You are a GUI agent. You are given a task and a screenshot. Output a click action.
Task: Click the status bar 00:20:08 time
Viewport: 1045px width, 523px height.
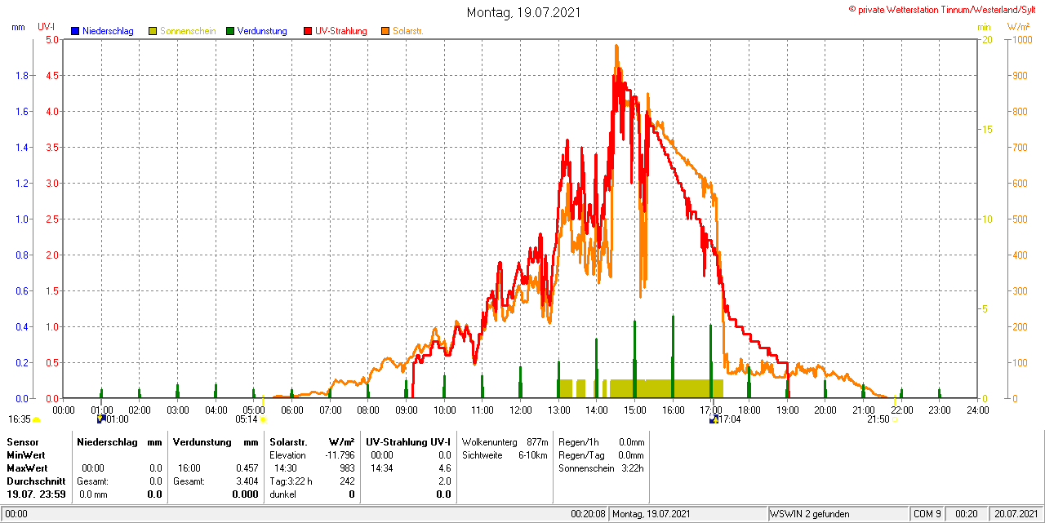click(588, 514)
